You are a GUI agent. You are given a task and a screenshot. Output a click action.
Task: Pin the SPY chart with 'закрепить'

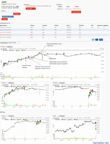point(11,116)
